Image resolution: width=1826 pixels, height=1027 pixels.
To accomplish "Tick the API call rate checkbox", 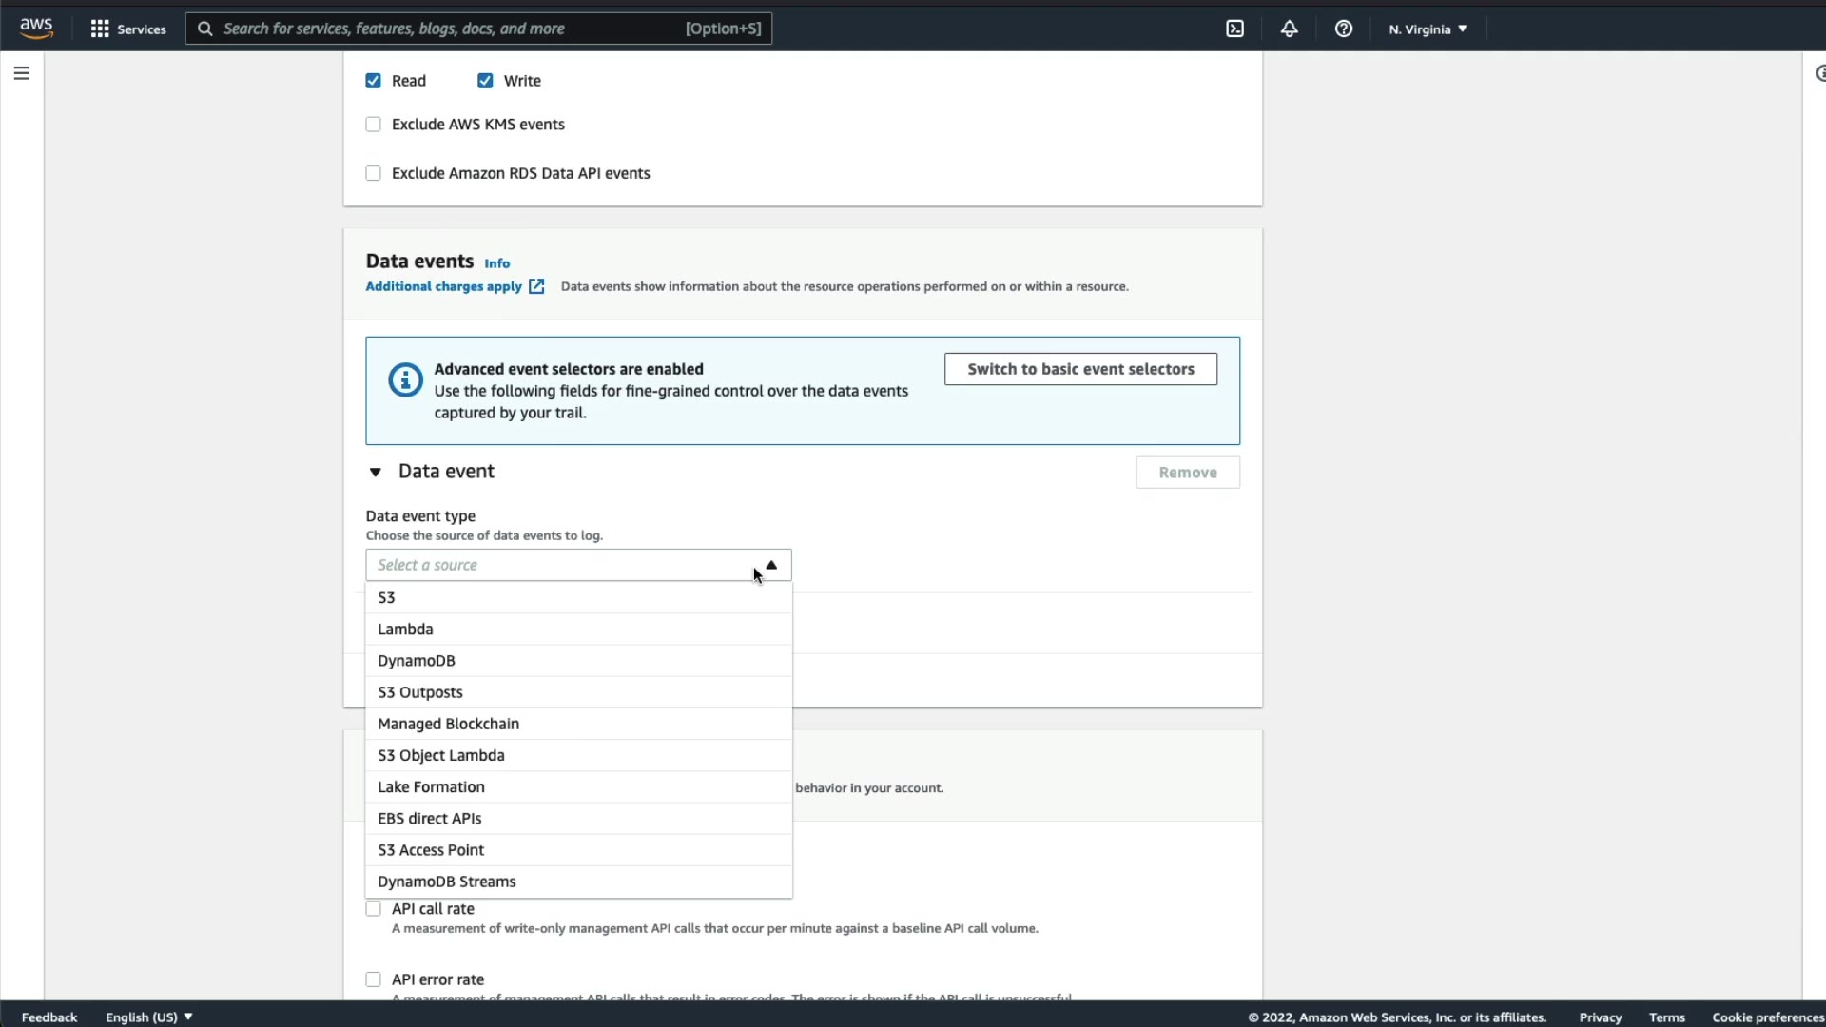I will 373,909.
